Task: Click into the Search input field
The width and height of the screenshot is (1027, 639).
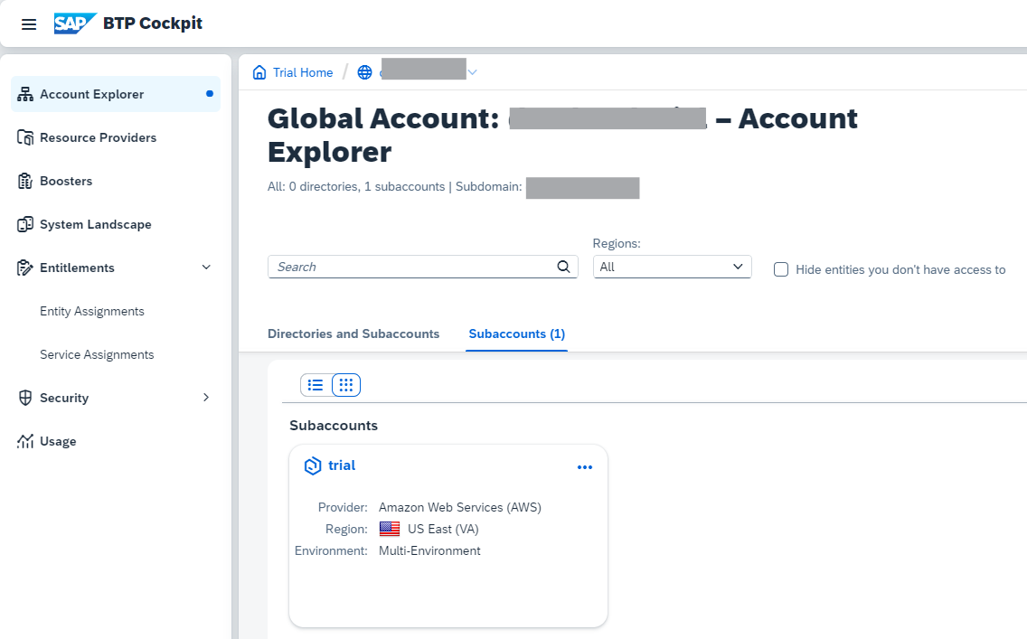Action: click(411, 267)
